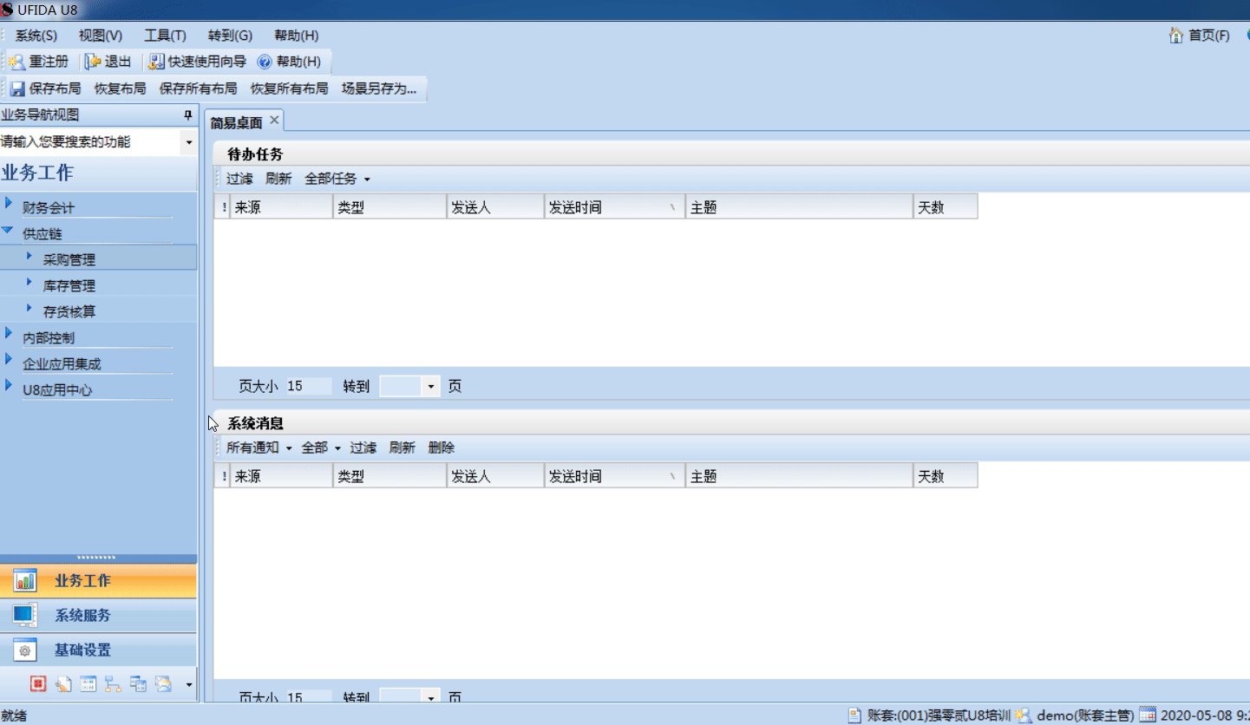Screen dimensions: 1250x725
Task: Click the 业务工作 bar chart icon
Action: pos(24,581)
